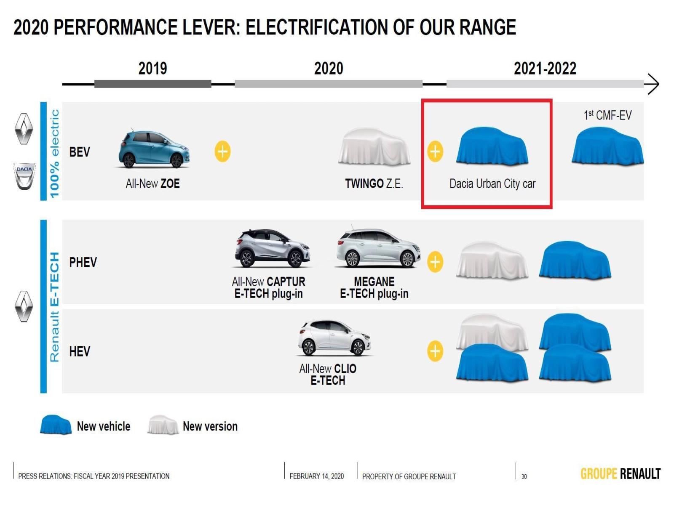Image resolution: width=674 pixels, height=505 pixels.
Task: Click the MEGANE E-TECH plug-in car image
Action: pyautogui.click(x=378, y=248)
